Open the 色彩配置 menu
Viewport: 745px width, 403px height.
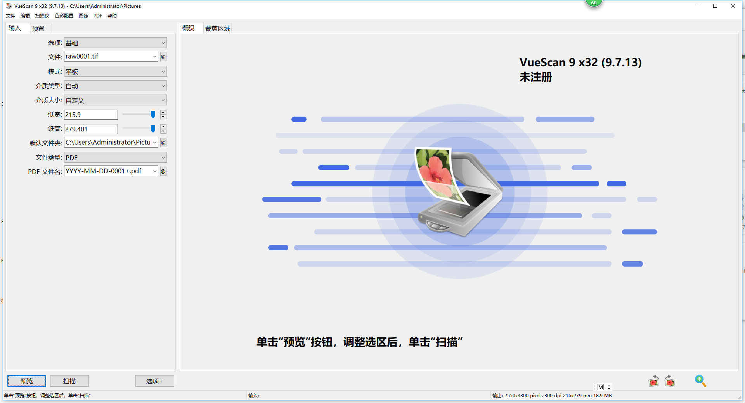64,16
